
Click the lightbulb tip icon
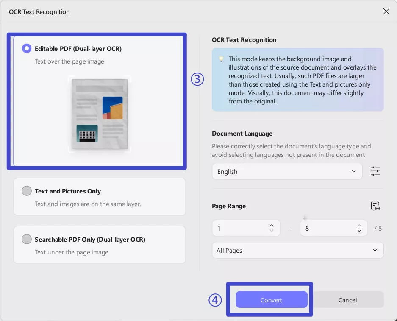[x=221, y=59]
